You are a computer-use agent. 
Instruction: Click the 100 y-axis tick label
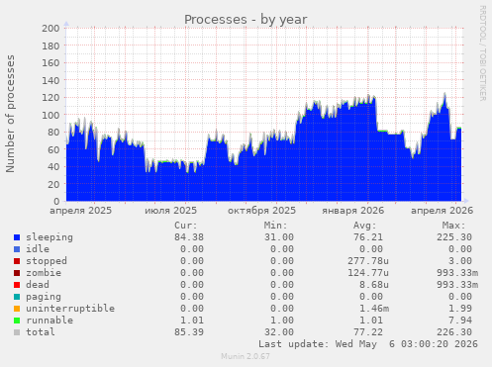50,115
